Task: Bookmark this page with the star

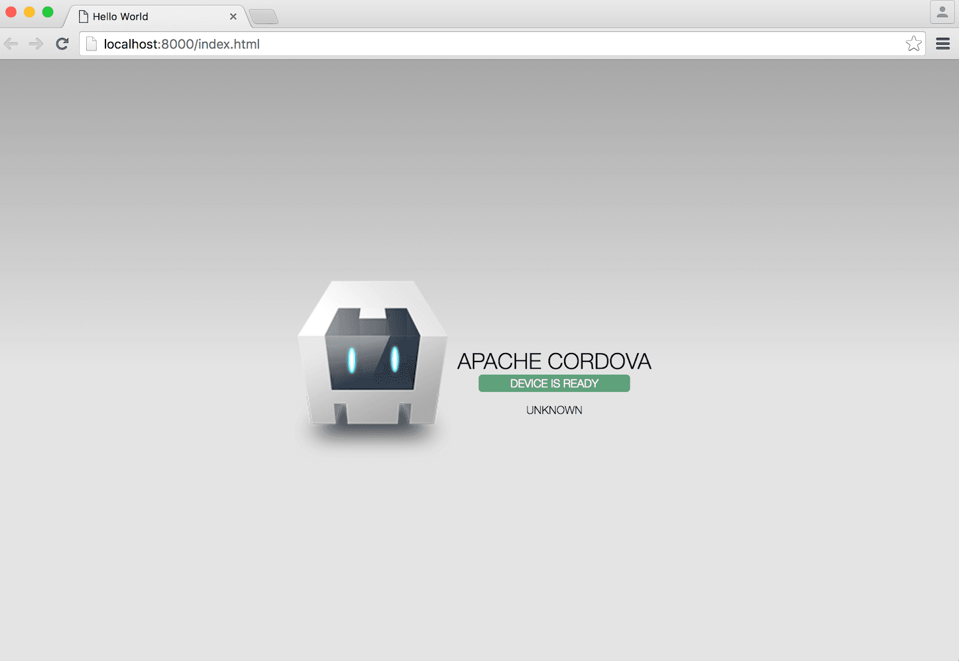Action: 913,44
